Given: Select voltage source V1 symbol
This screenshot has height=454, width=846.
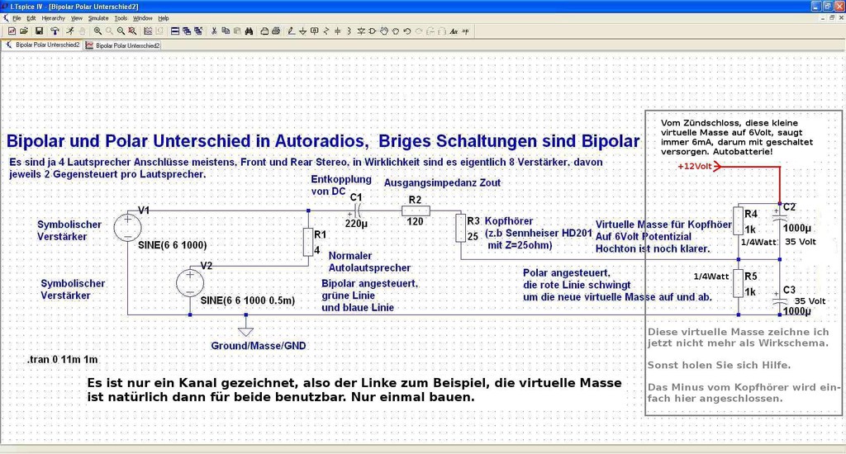Looking at the screenshot, I should pyautogui.click(x=128, y=227).
